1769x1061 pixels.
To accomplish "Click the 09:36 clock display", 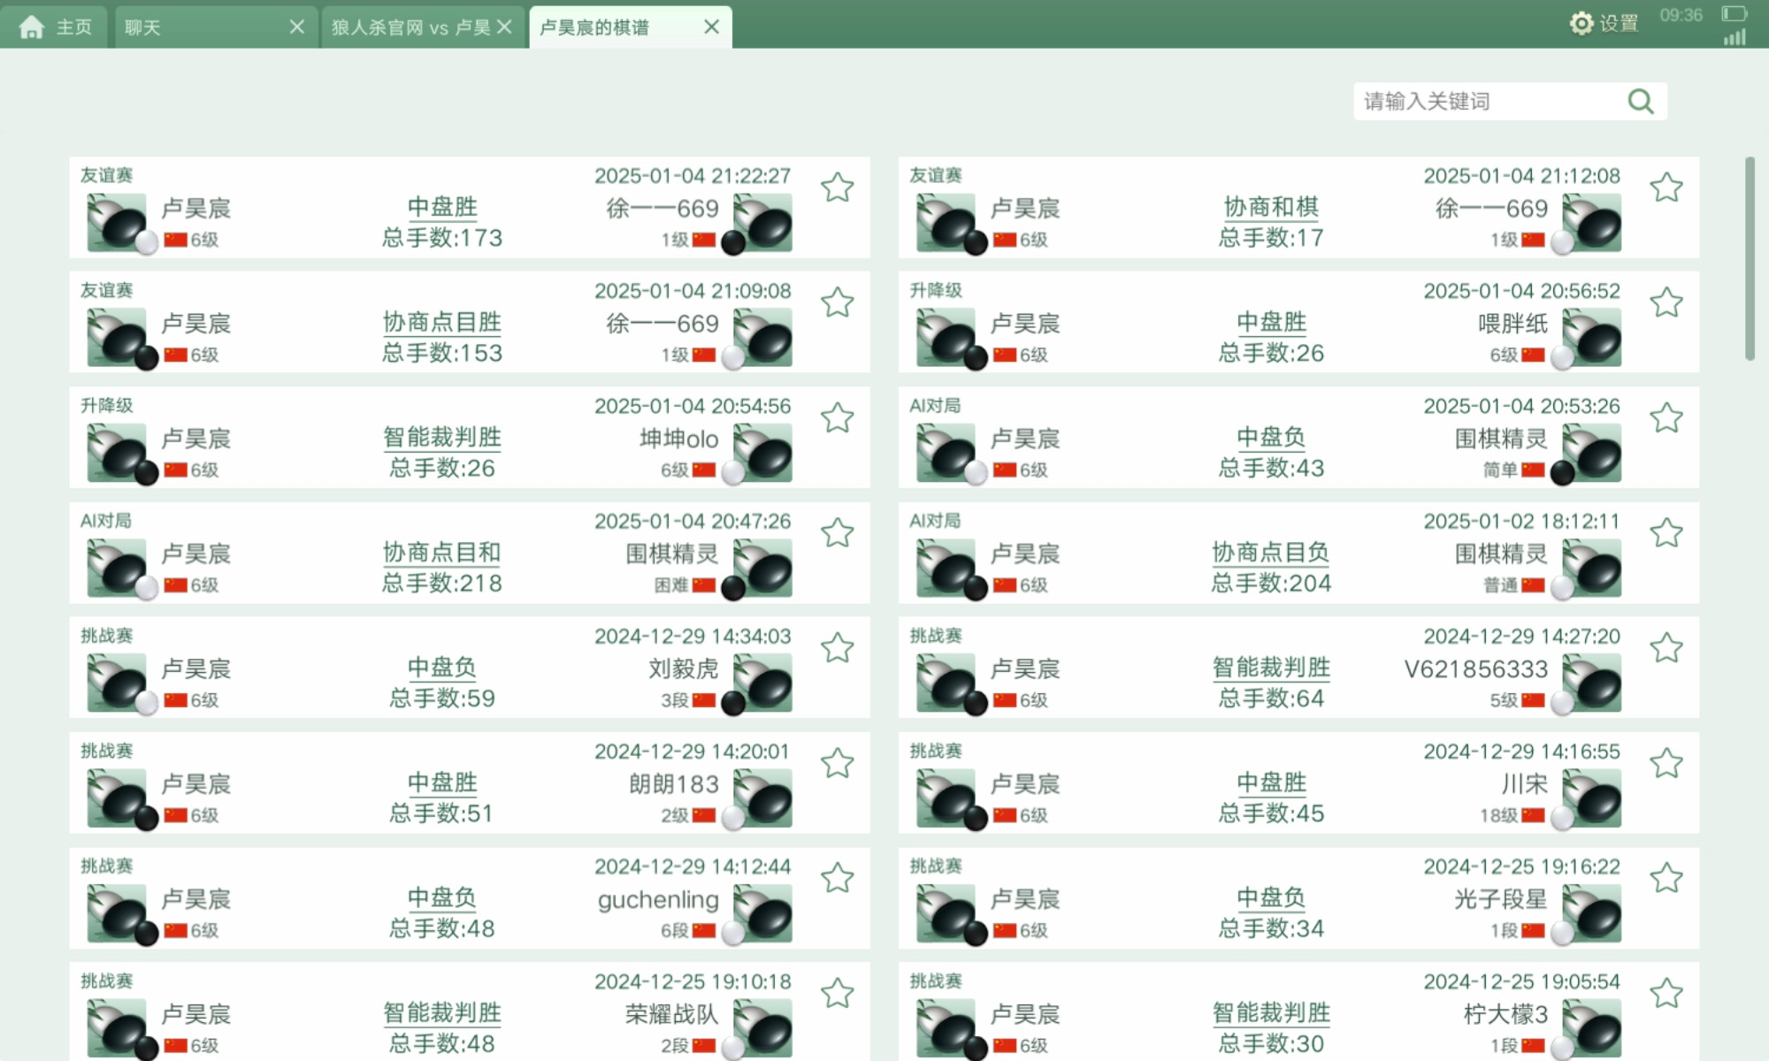I will pyautogui.click(x=1681, y=15).
